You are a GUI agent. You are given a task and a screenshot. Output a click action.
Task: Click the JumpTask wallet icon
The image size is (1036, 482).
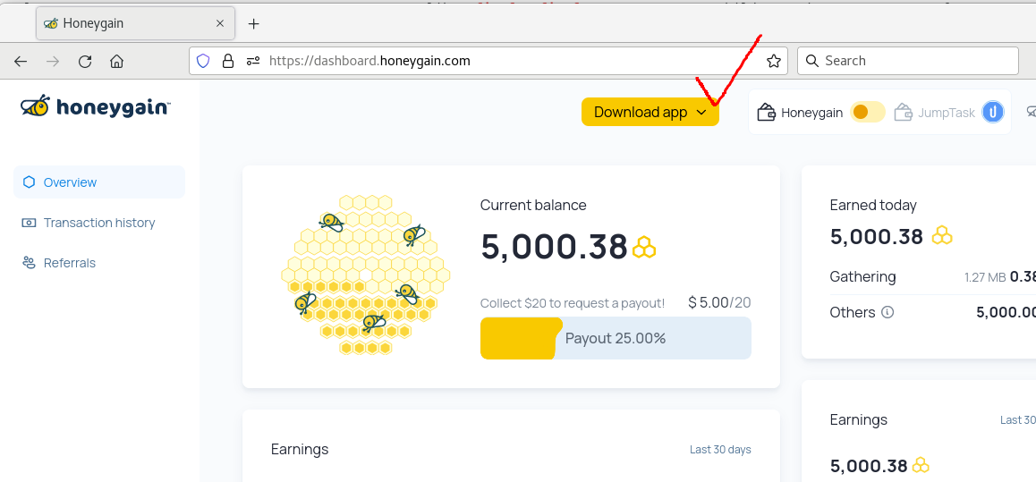click(x=904, y=113)
